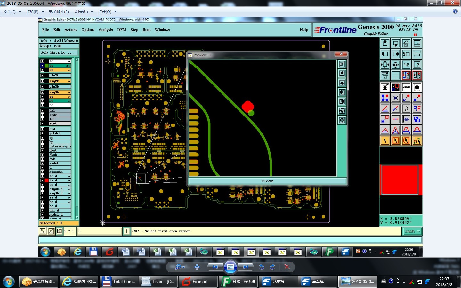Click the pan right icon
This screenshot has width=461, height=288.
click(x=396, y=54)
